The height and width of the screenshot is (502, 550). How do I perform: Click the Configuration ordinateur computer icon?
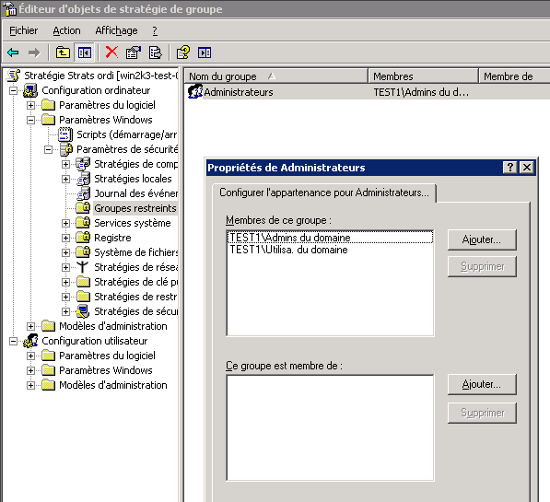click(30, 90)
